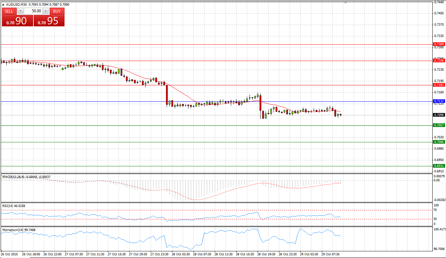446x258 pixels.
Task: Click the BUY one-click trading button
Action: [x=57, y=11]
